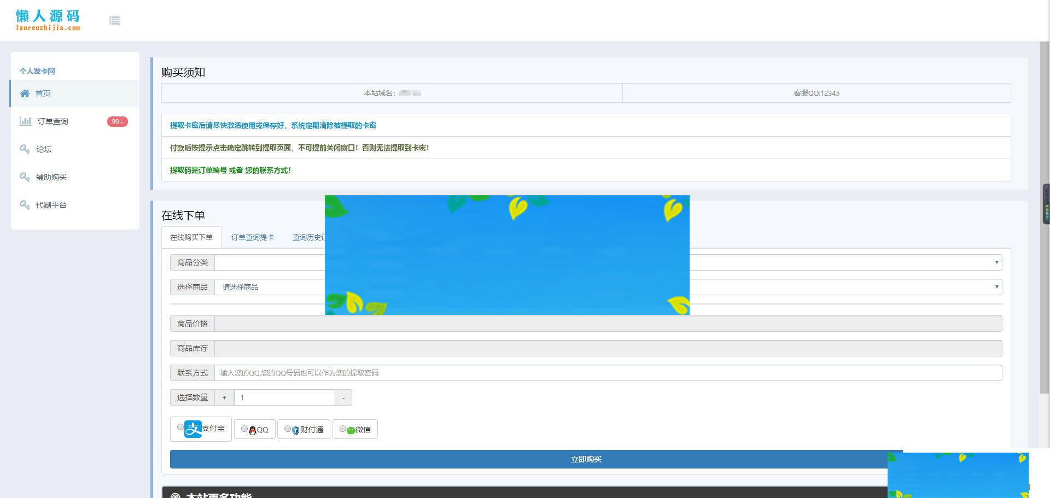Decrease quantity with the minus button
The width and height of the screenshot is (1050, 498).
[x=343, y=397]
